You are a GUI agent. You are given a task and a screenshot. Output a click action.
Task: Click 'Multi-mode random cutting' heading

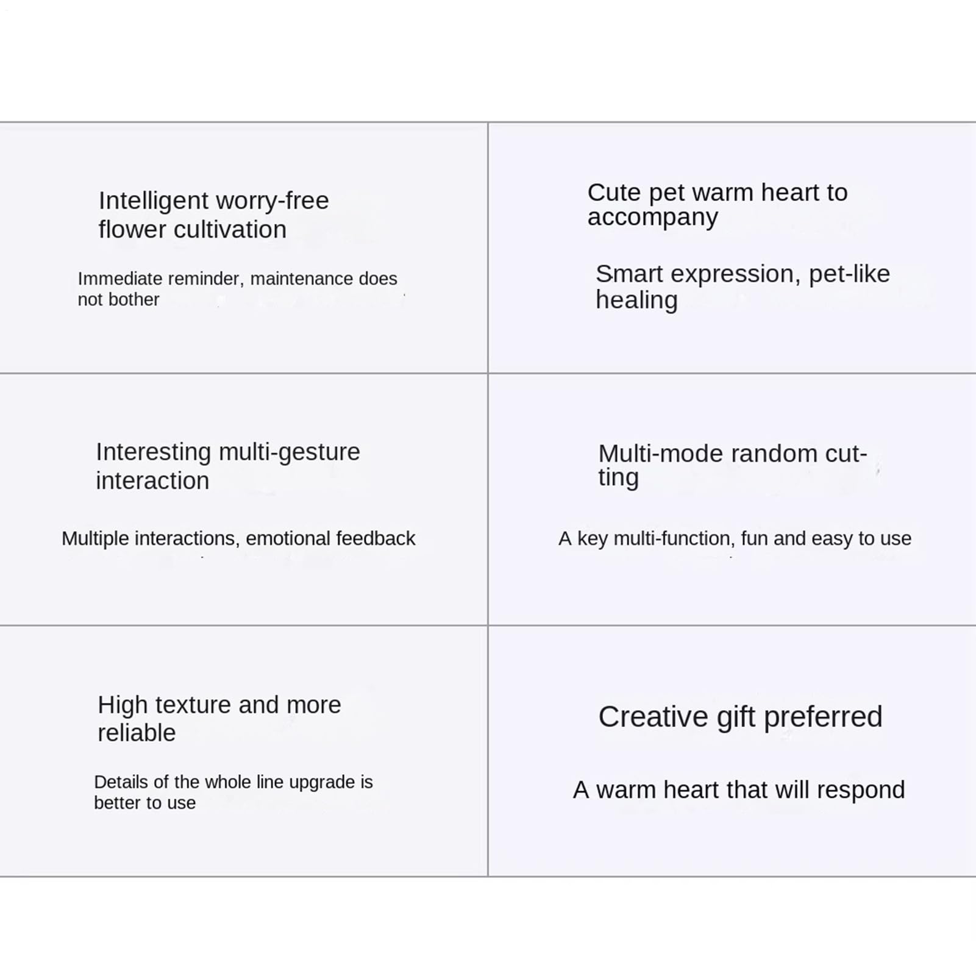pos(732,466)
